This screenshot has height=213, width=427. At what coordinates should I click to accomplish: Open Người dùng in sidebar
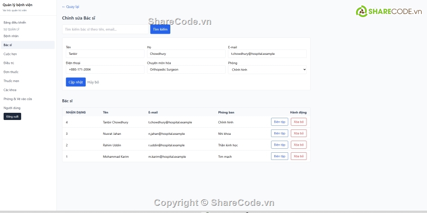[12, 108]
